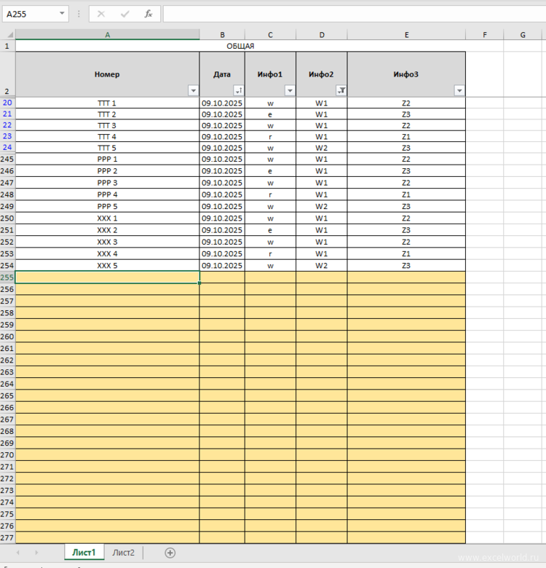Click the Cancel entry X icon

point(101,14)
